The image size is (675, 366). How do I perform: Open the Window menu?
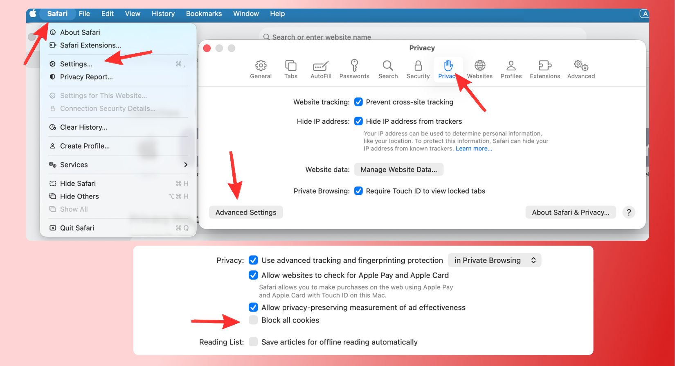246,14
